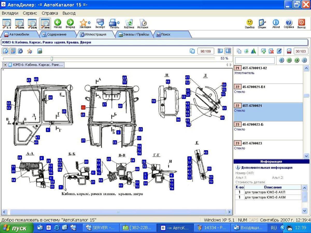311x233 pixels.
Task: Click the font 'A' icon in parts panel
Action: (x=253, y=51)
